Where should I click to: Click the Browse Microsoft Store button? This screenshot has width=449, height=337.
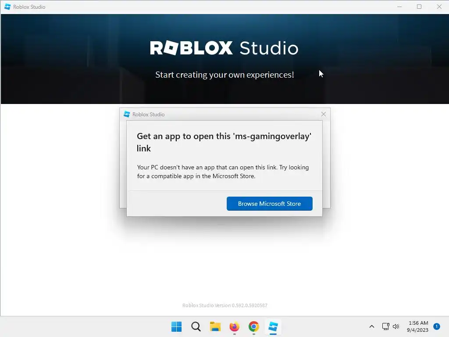(x=270, y=204)
